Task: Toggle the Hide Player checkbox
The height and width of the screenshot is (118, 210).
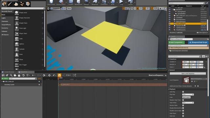Action: click(x=183, y=113)
